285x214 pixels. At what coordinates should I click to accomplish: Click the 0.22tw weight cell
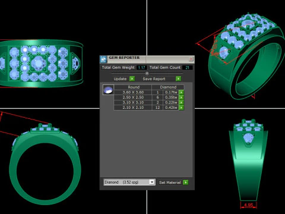click(x=171, y=102)
